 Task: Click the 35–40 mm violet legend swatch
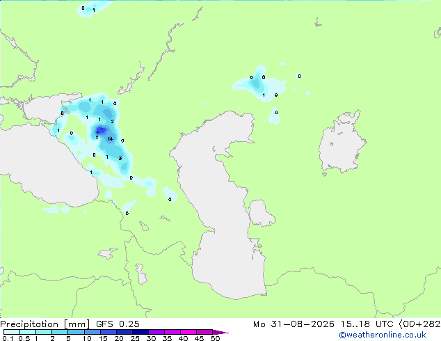pyautogui.click(x=173, y=332)
